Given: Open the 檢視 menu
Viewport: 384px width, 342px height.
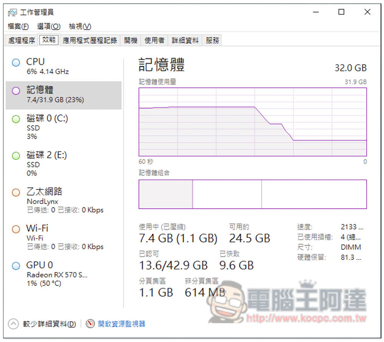Looking at the screenshot, I should (80, 27).
